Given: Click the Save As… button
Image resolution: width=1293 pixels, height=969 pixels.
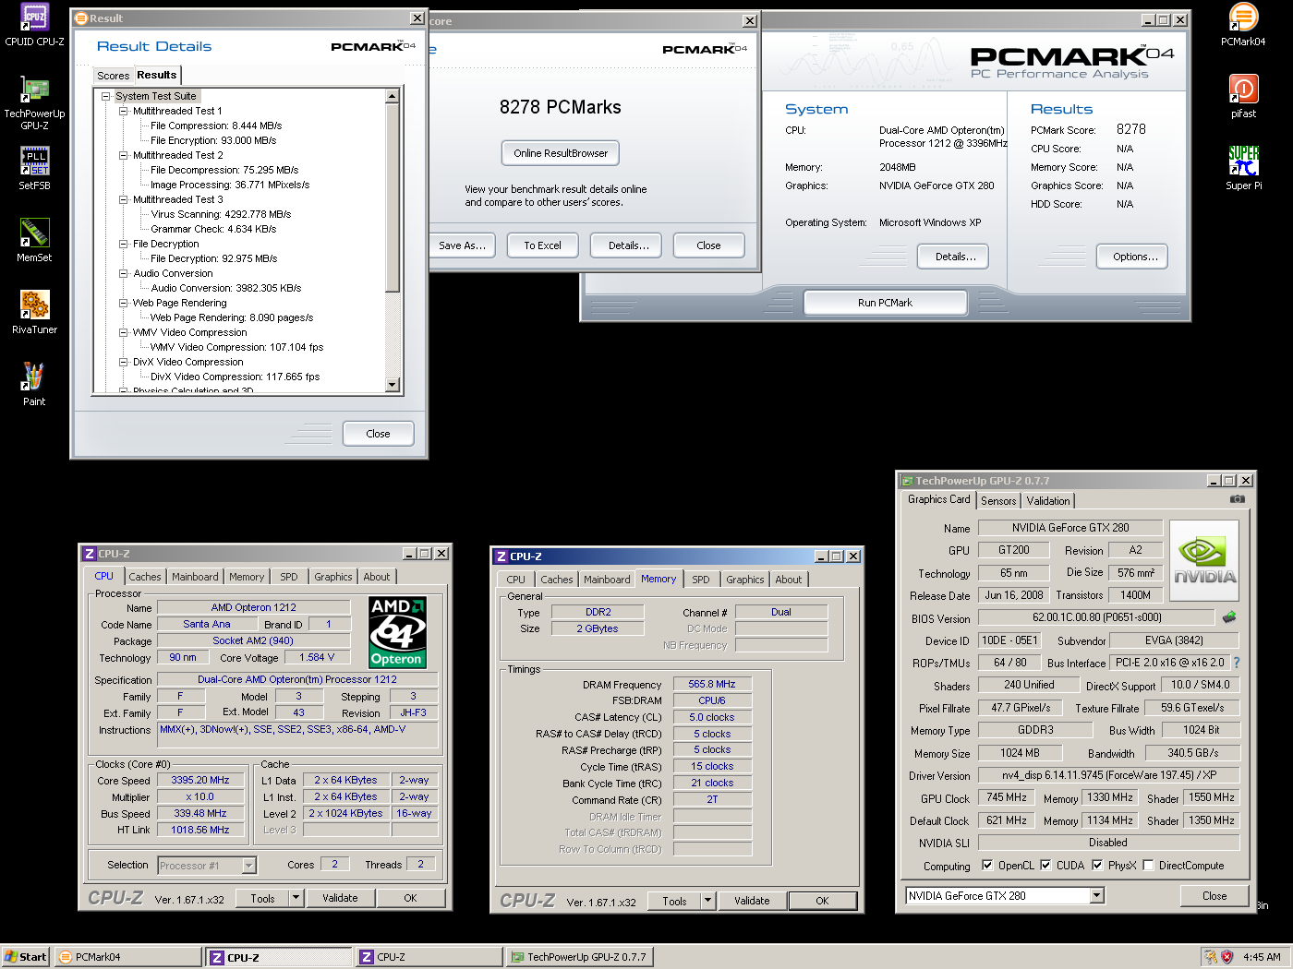Looking at the screenshot, I should [463, 245].
